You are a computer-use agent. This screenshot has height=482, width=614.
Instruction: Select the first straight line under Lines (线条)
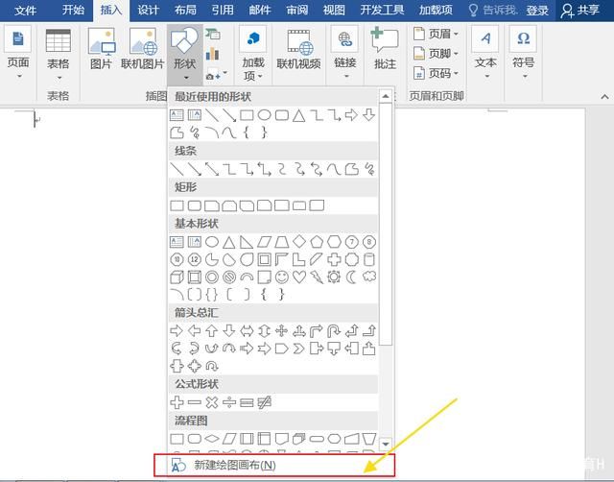[x=177, y=169]
